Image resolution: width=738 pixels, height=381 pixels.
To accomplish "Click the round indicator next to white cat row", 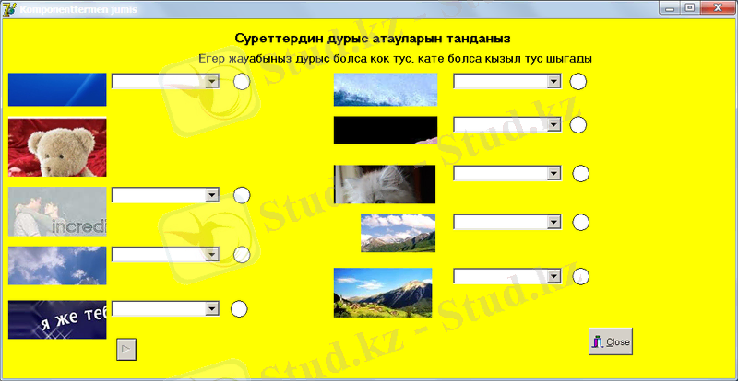I will (x=581, y=174).
